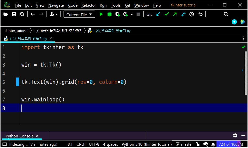Open the master Git branch widget
This screenshot has height=148, width=248.
(x=184, y=144)
